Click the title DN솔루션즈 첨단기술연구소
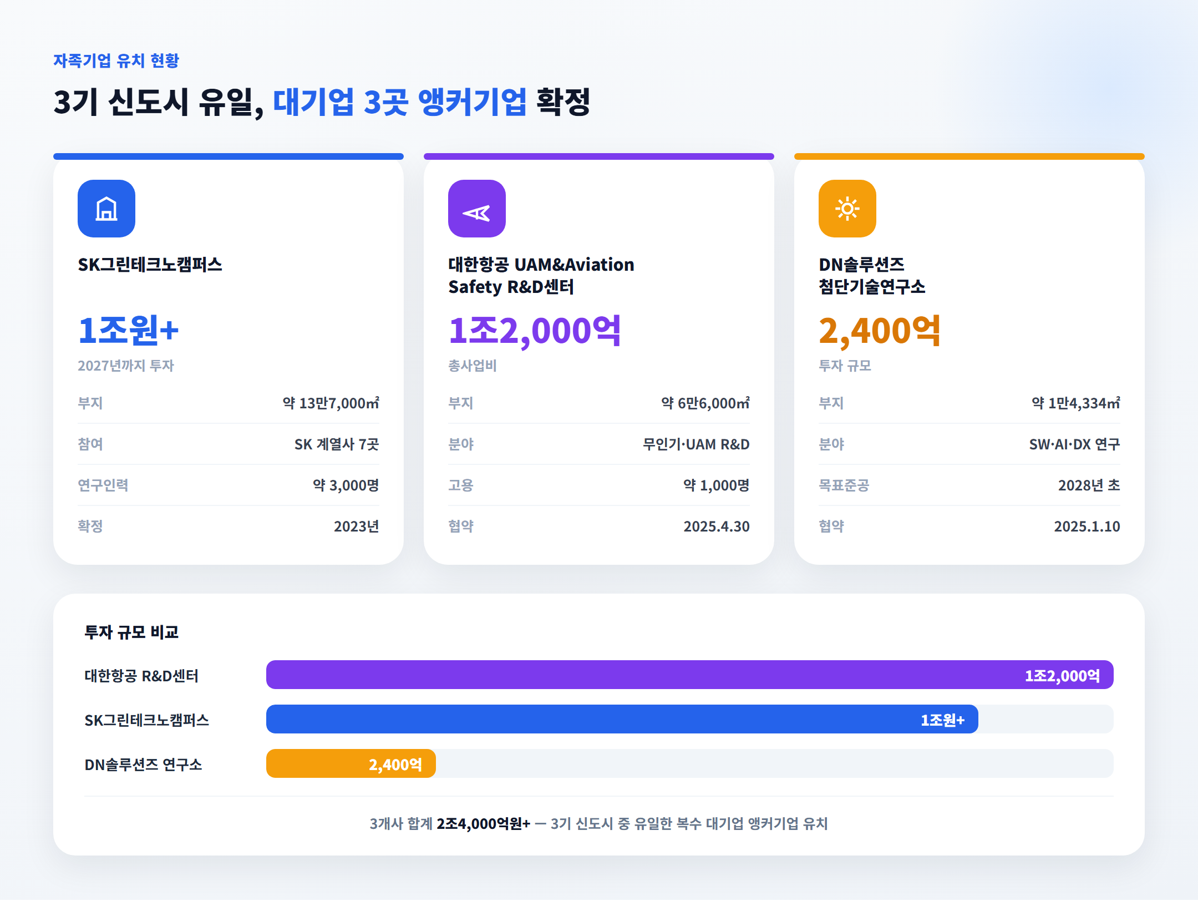This screenshot has height=901, width=1198. point(872,276)
